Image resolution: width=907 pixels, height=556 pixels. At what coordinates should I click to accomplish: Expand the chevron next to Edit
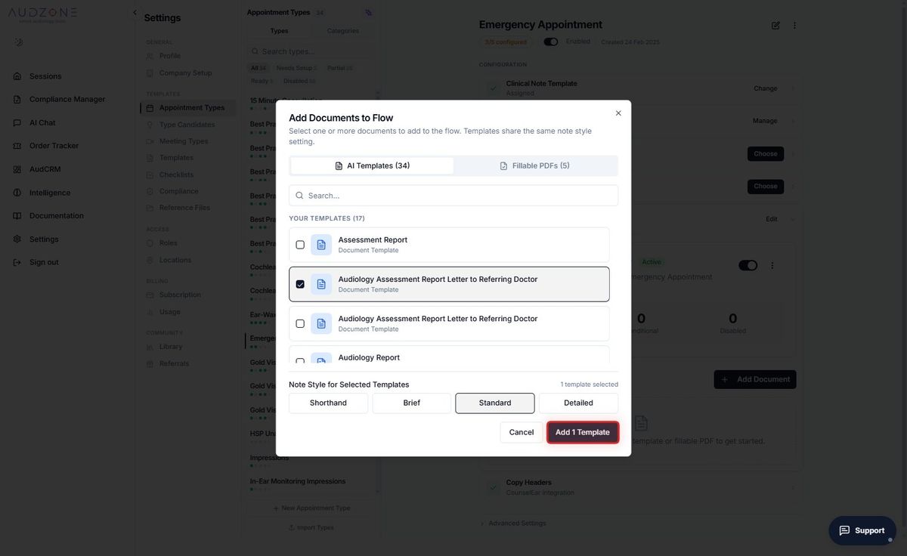click(793, 219)
